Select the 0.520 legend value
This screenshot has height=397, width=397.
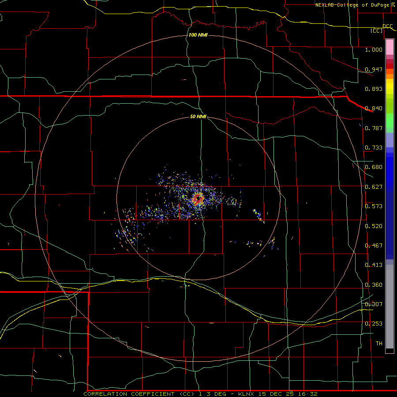[x=374, y=226]
